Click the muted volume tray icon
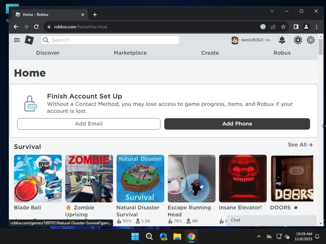 [x=287, y=236]
